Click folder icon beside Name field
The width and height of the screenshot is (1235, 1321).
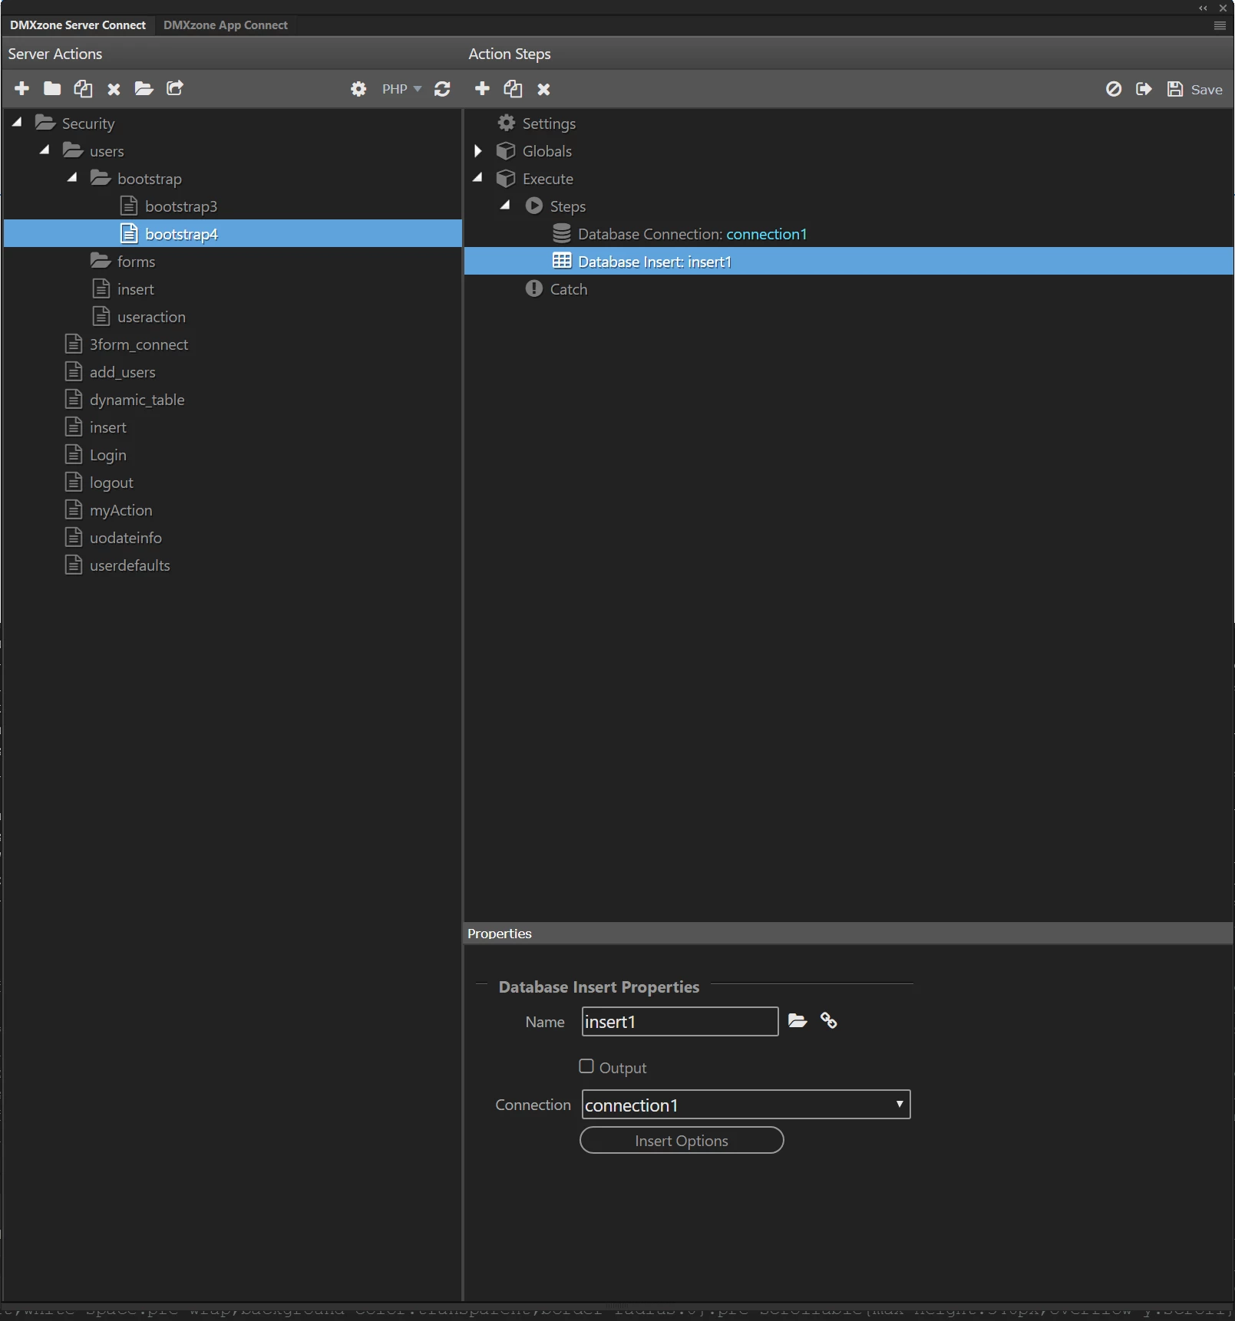coord(797,1021)
